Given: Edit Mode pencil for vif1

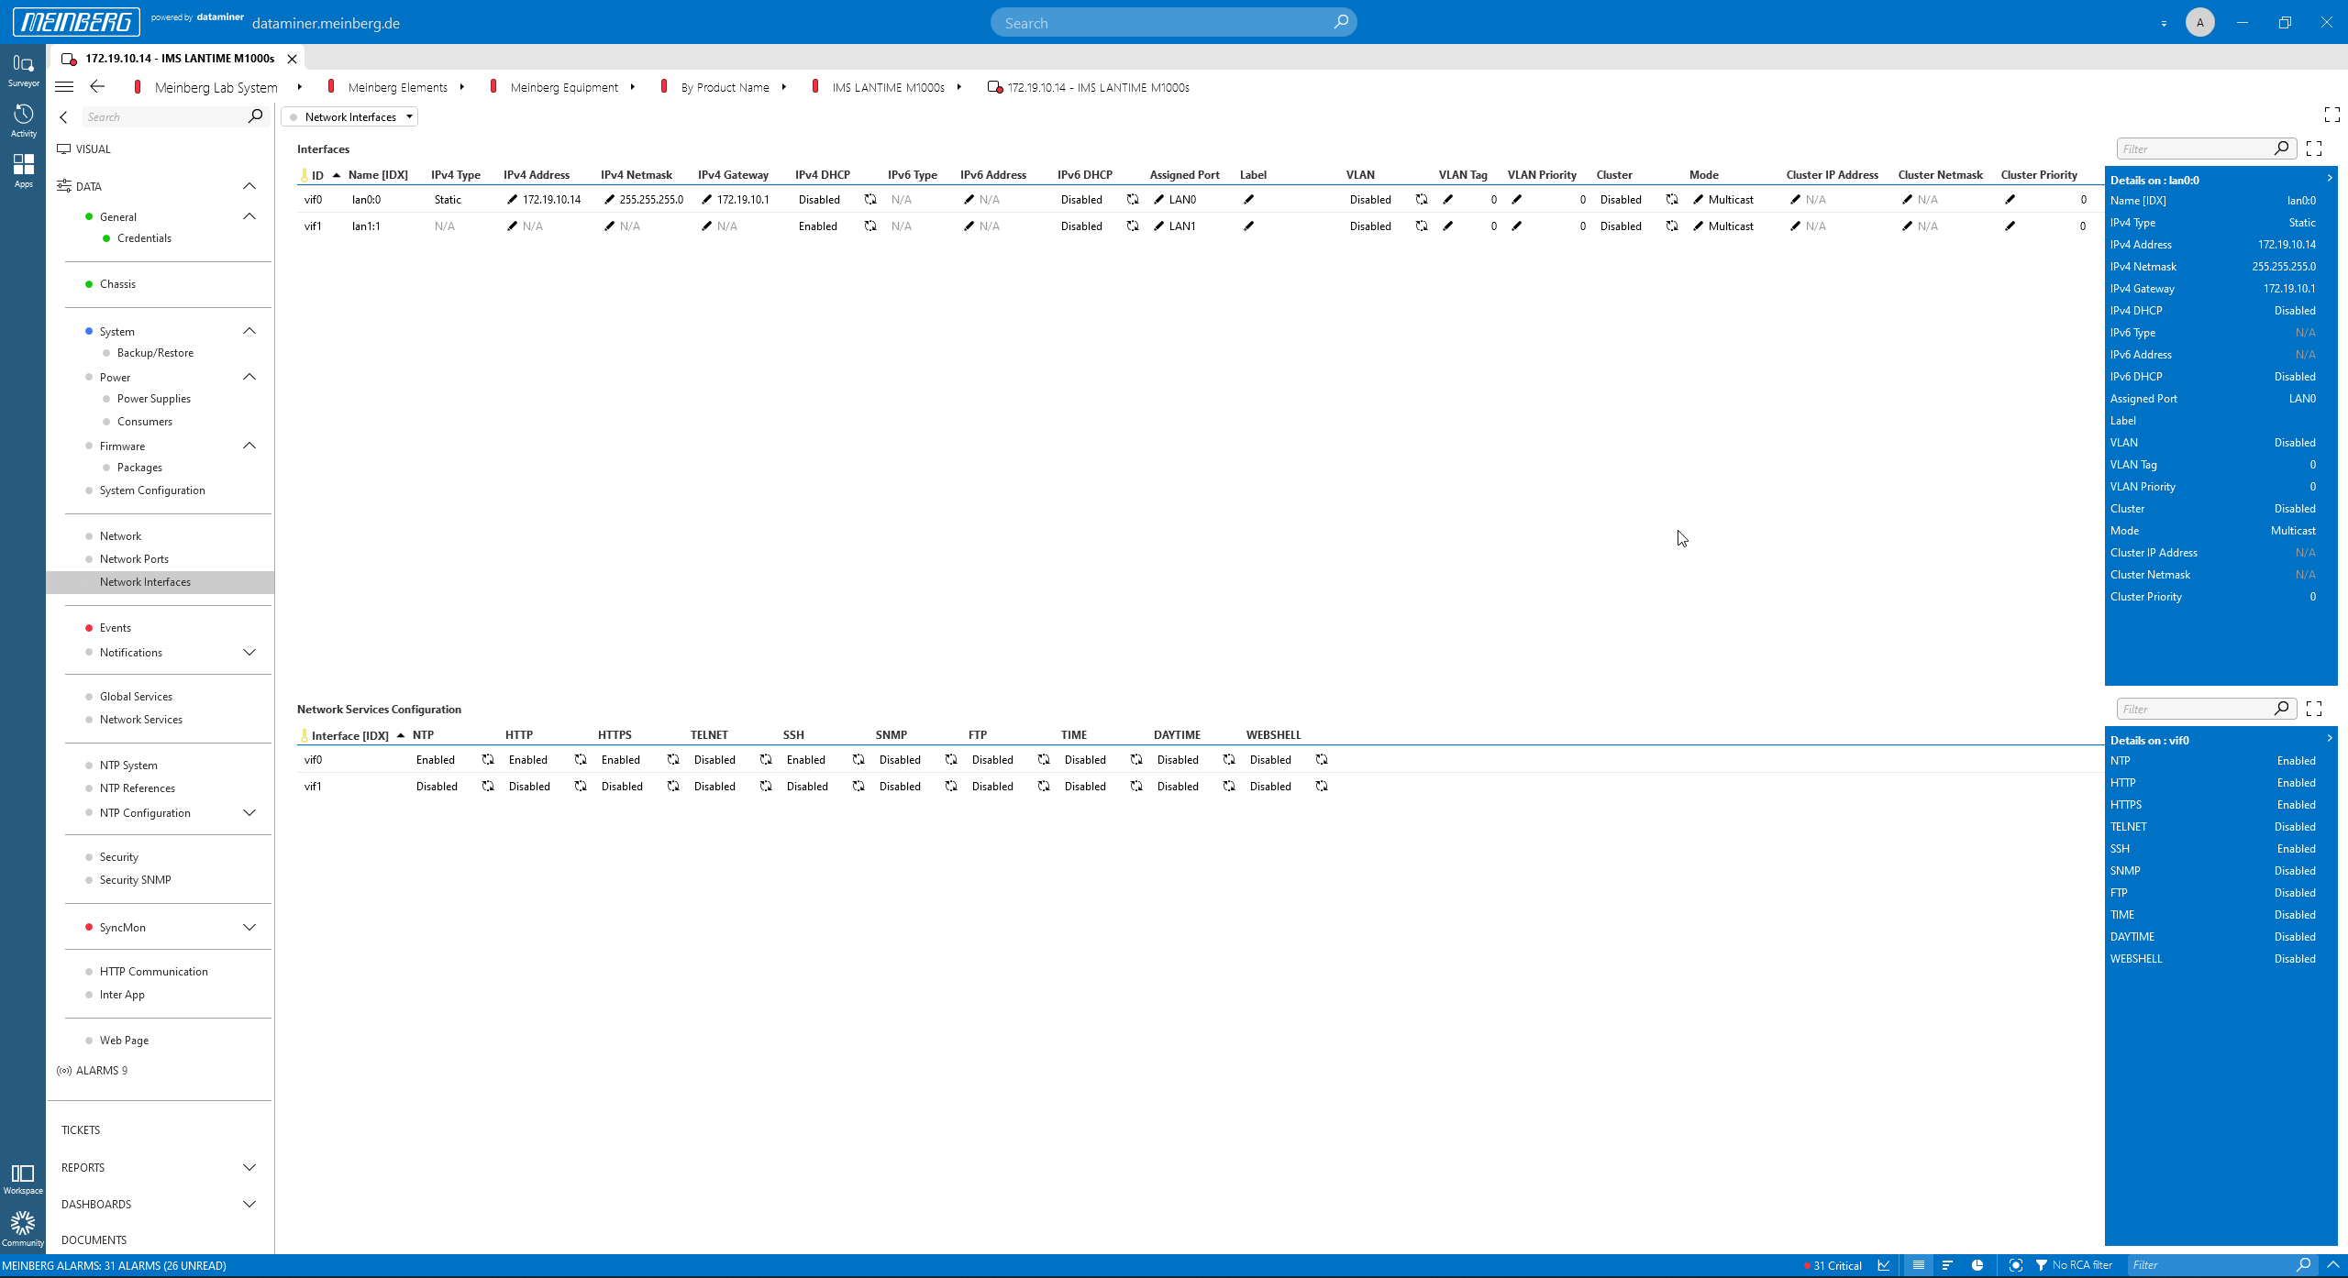Looking at the screenshot, I should [1699, 226].
